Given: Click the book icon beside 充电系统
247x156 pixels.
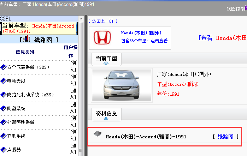Looking at the screenshot, I should 3,136.
